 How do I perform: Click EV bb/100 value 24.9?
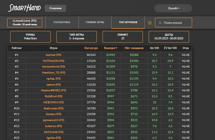170,61
